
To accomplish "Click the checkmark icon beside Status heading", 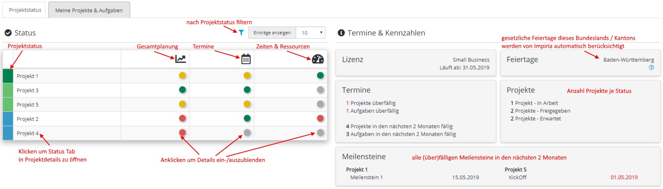I will click(8, 33).
